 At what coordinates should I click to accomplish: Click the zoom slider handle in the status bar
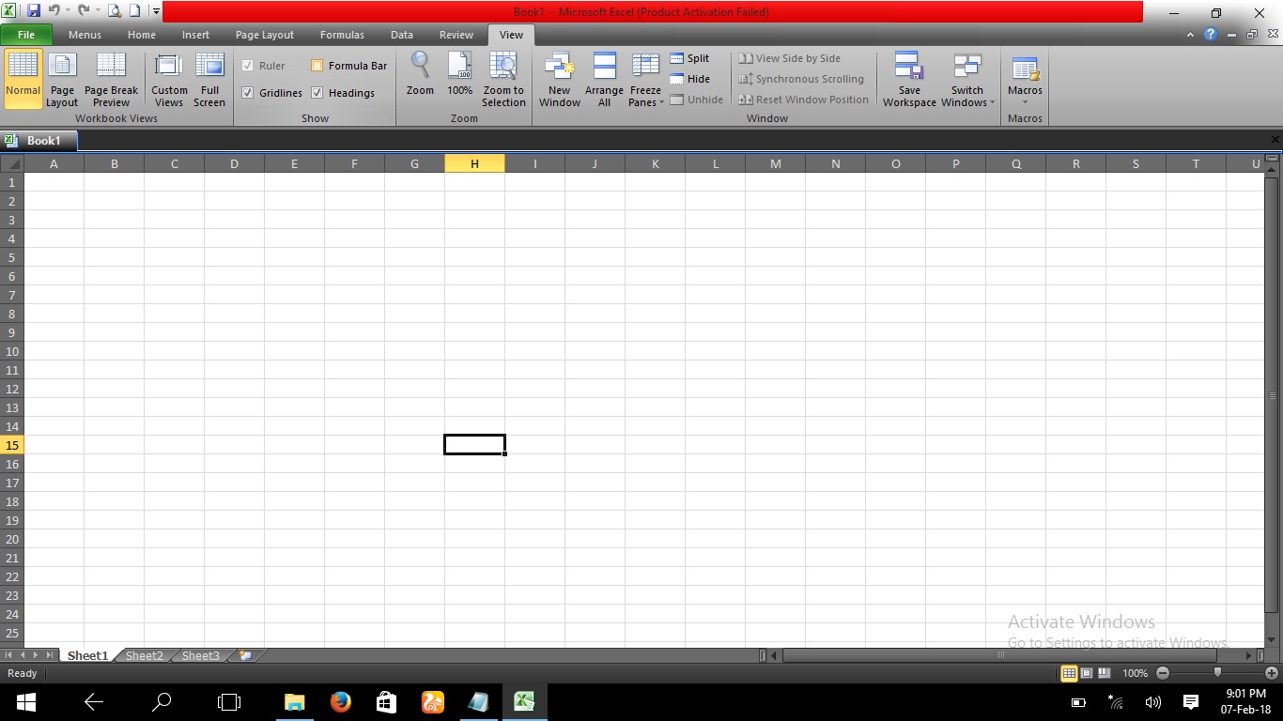pyautogui.click(x=1217, y=672)
